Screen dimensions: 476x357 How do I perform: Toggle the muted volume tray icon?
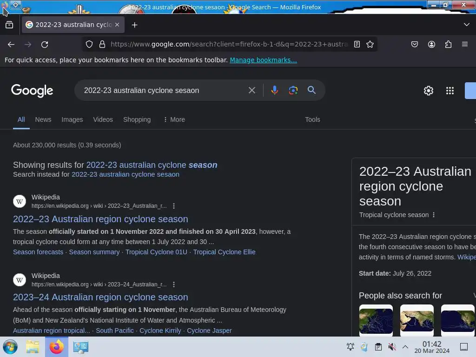click(392, 347)
